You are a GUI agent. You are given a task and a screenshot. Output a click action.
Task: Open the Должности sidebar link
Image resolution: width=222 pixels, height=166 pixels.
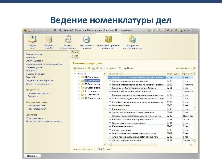(33, 97)
